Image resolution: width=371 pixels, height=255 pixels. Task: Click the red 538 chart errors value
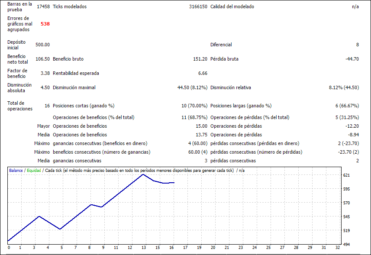(45, 24)
